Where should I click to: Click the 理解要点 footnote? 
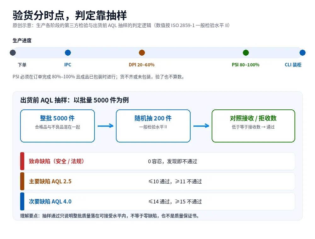point(110,216)
